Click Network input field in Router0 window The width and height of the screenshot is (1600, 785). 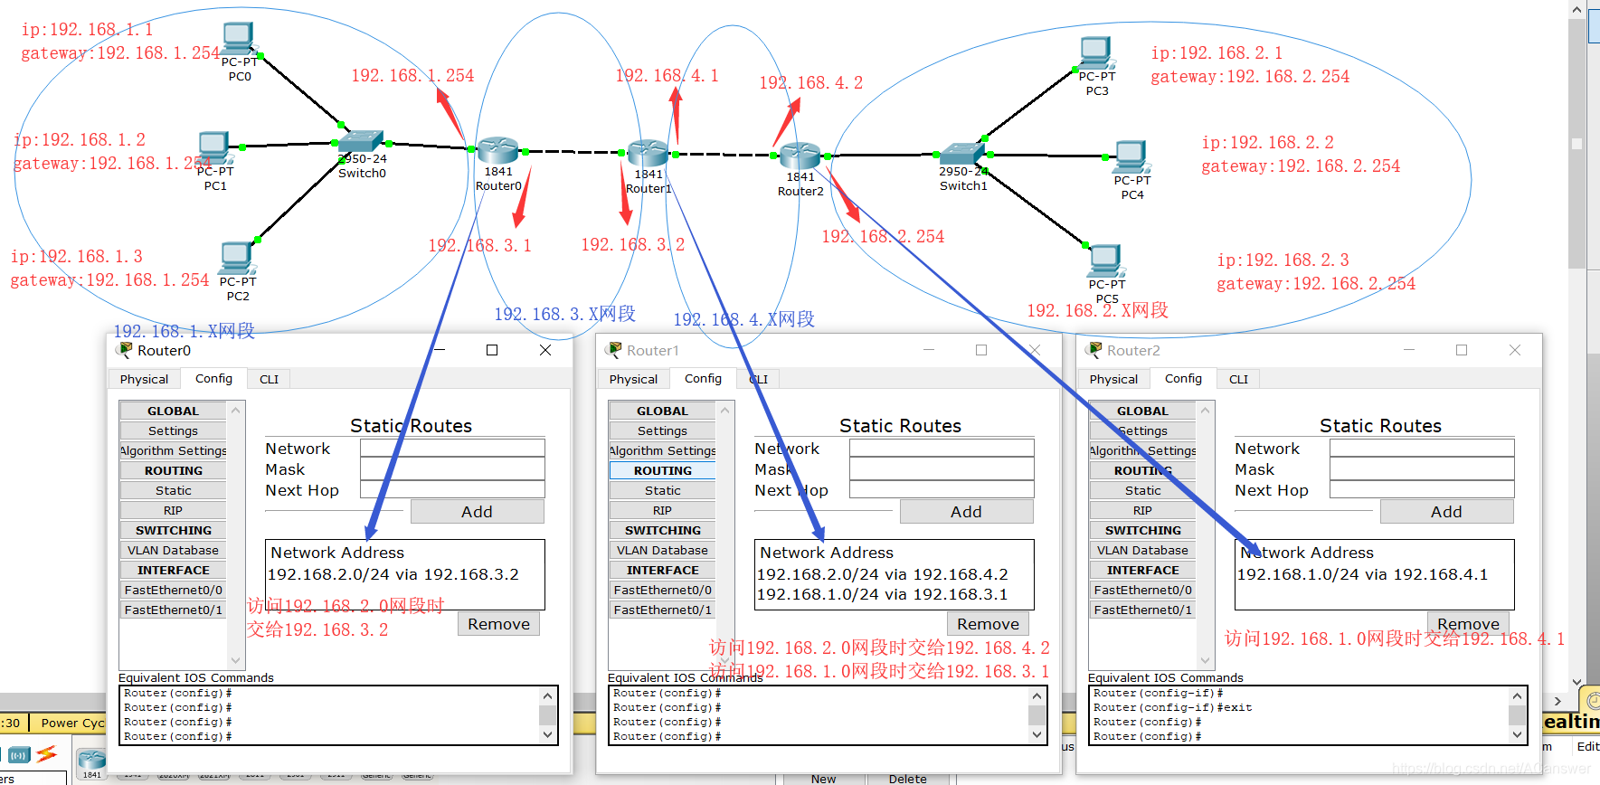coord(452,449)
